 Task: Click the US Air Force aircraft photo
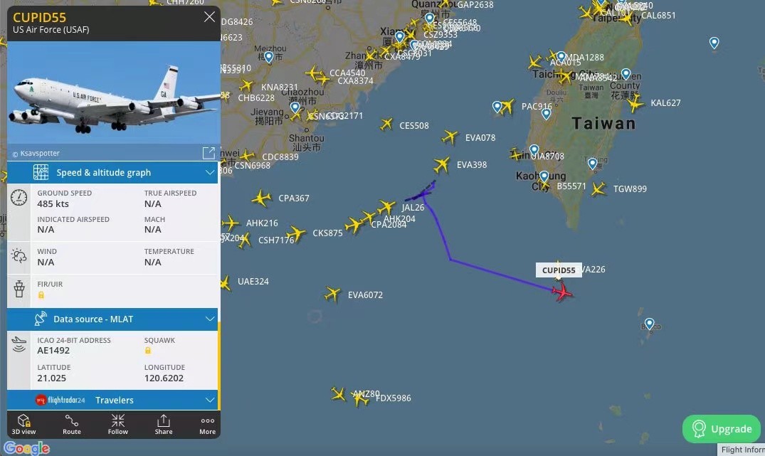114,92
